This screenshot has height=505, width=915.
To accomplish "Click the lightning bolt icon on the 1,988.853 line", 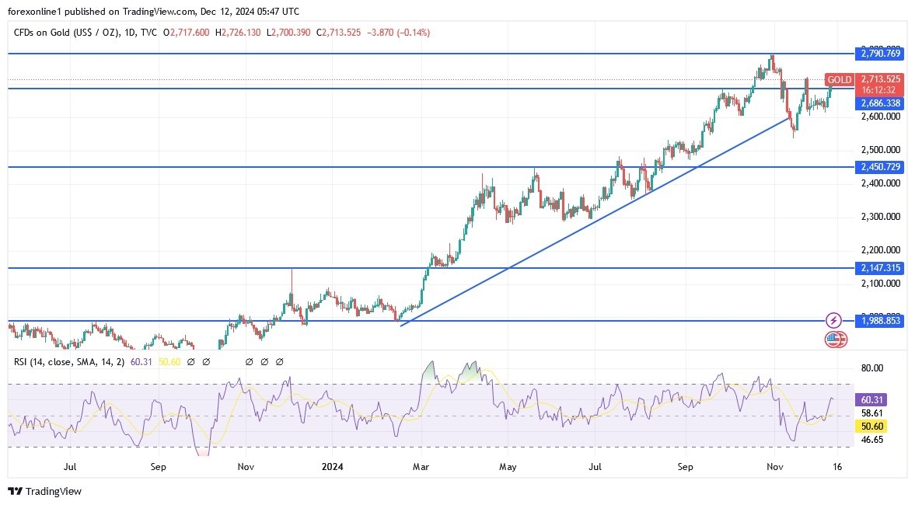I will 833,320.
